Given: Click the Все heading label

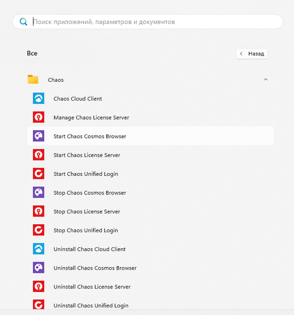Looking at the screenshot, I should coord(32,53).
